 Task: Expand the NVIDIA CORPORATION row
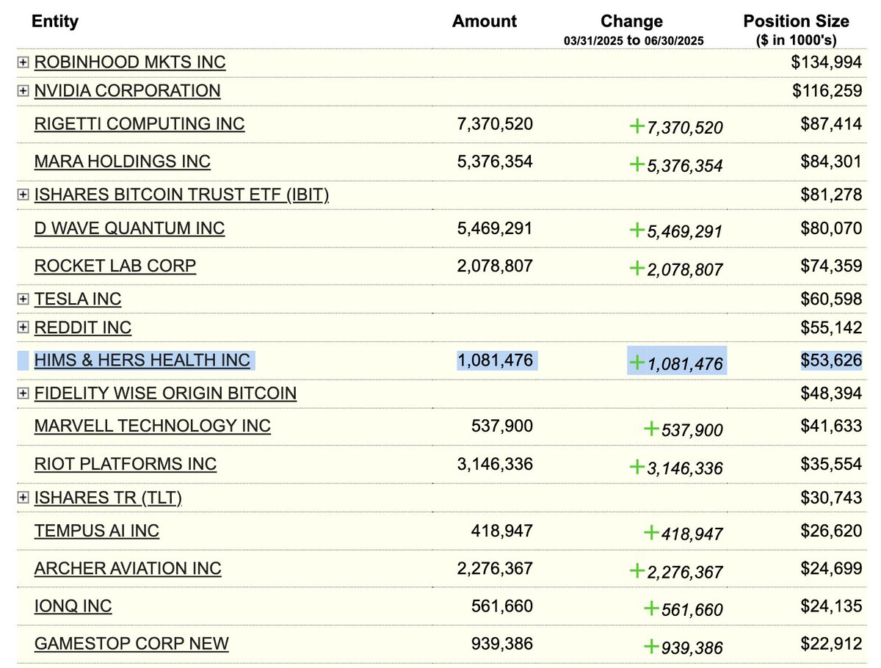pyautogui.click(x=23, y=92)
